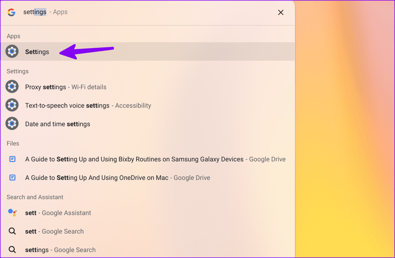Image resolution: width=395 pixels, height=258 pixels.
Task: Click the document icon of OneDrive guide
Action: [x=12, y=178]
